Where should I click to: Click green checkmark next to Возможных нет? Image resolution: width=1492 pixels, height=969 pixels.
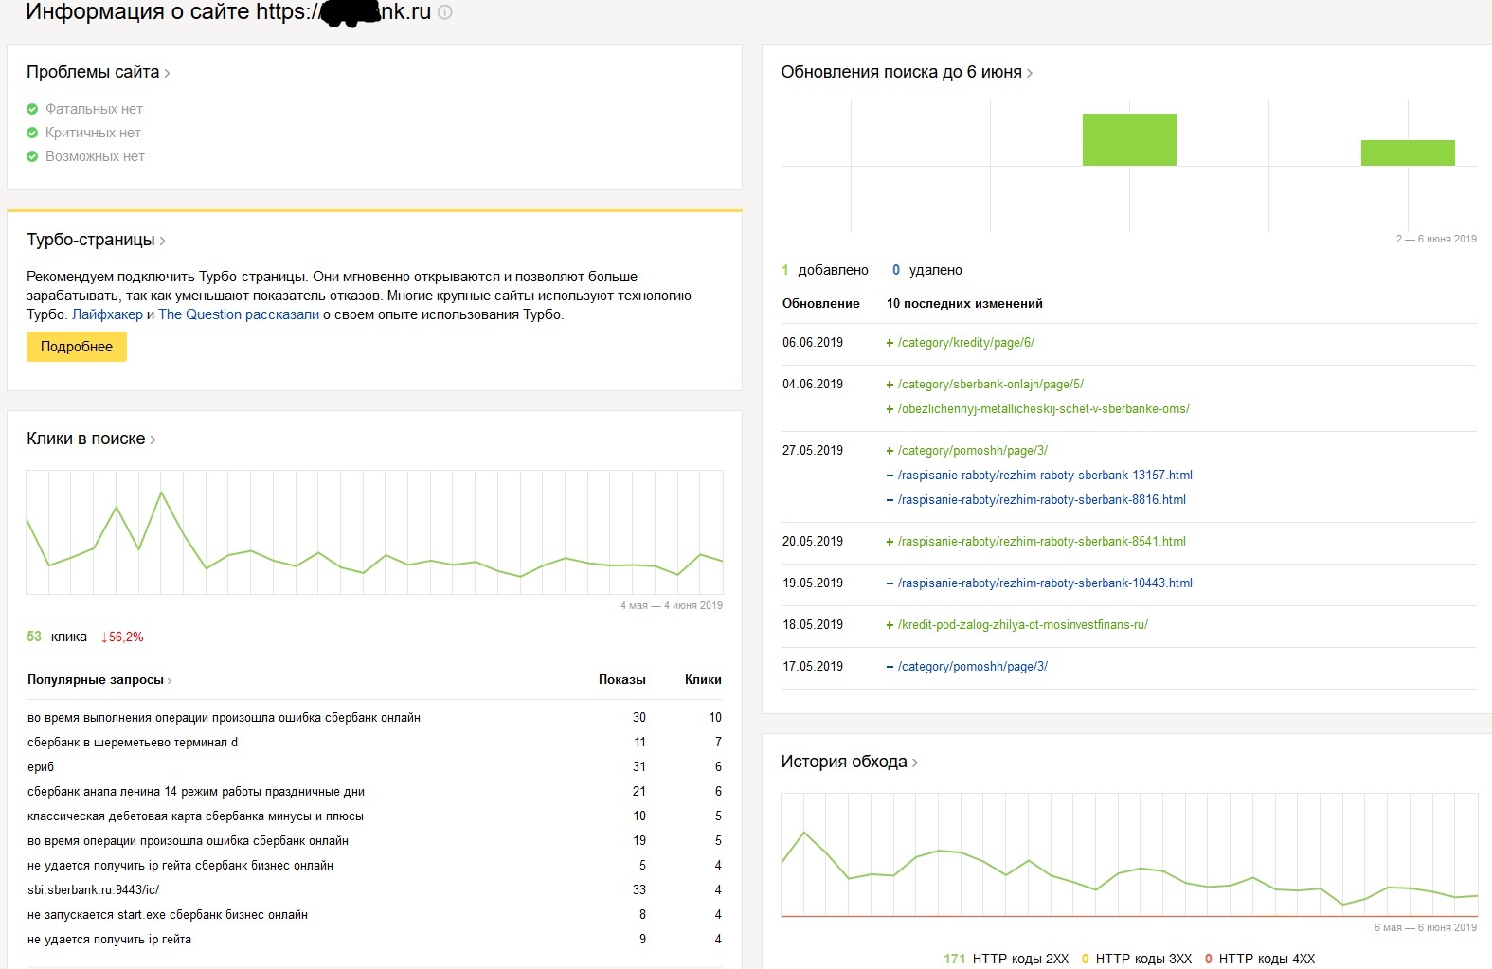tap(32, 156)
